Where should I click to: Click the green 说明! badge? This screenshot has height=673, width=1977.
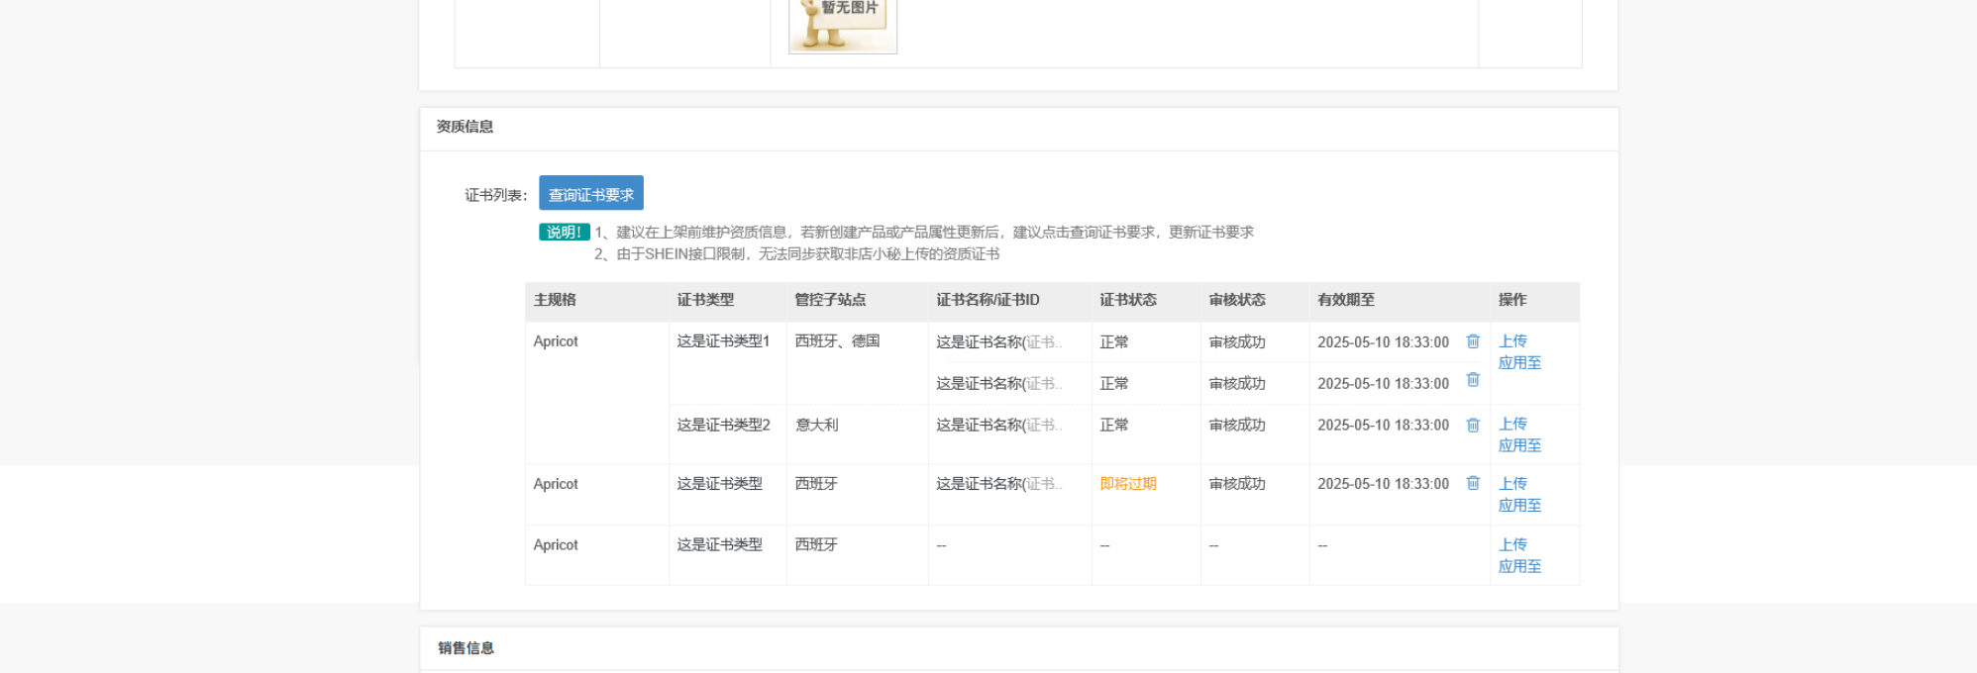point(564,232)
